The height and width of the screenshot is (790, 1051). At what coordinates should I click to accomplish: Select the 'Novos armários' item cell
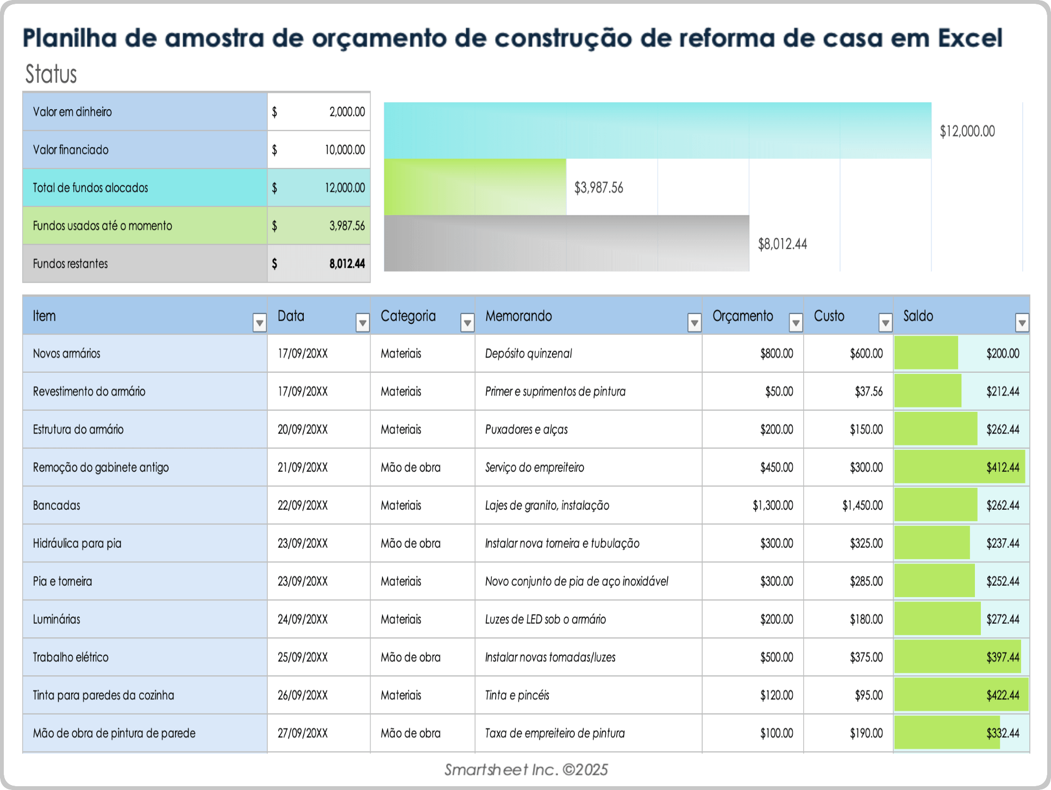pos(145,354)
